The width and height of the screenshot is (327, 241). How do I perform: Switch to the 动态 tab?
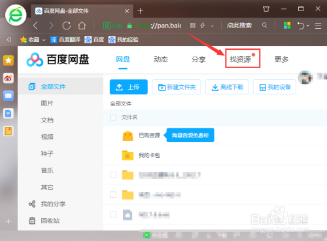(x=161, y=60)
